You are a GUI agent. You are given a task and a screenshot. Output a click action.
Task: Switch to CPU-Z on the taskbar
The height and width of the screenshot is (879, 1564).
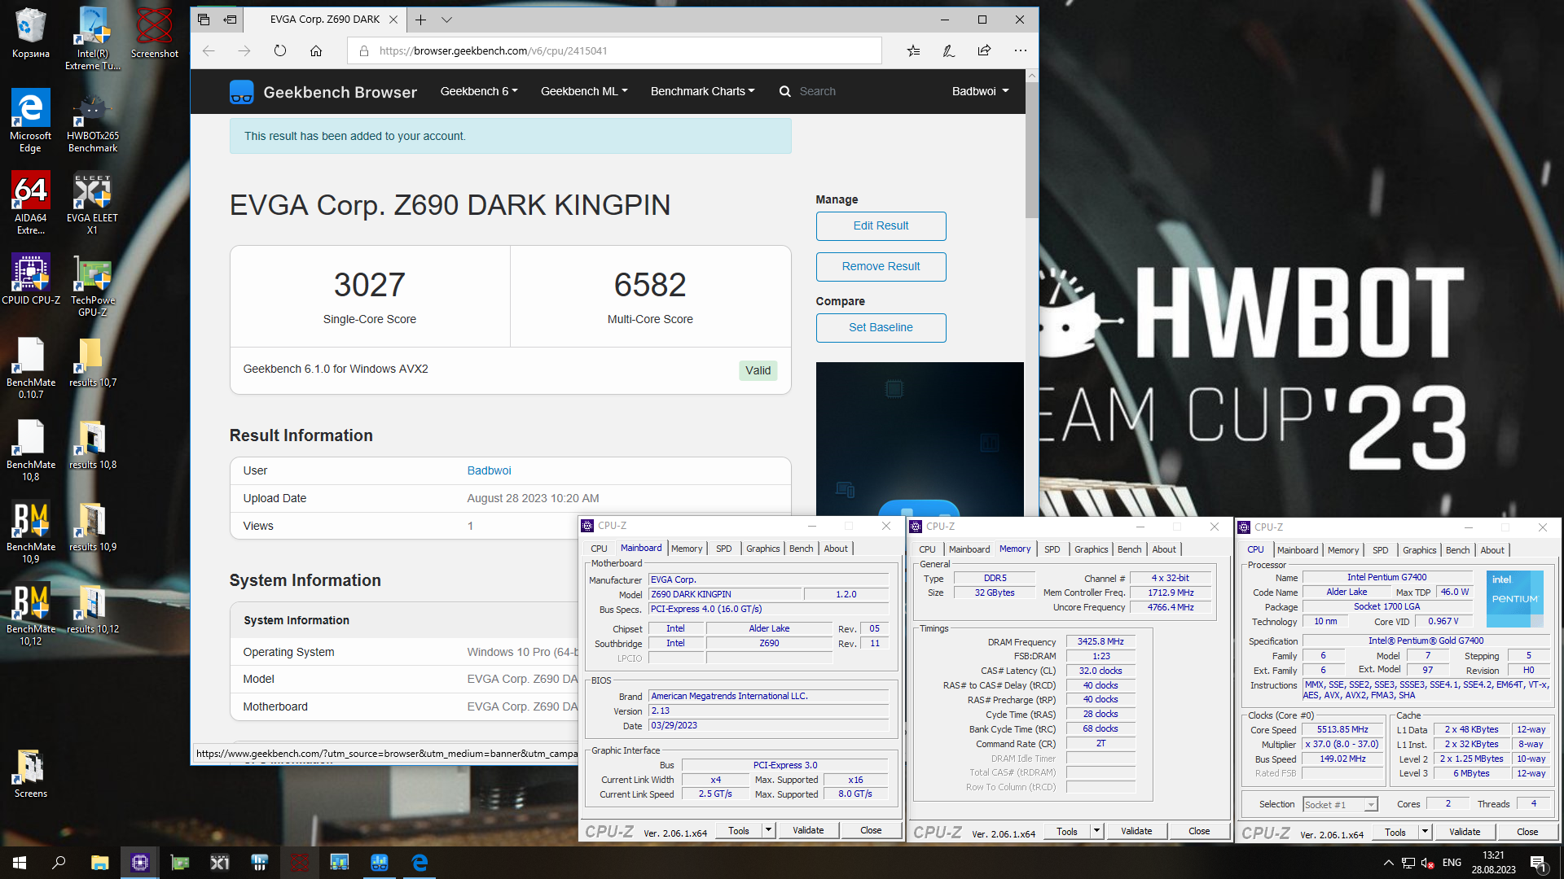tap(140, 863)
